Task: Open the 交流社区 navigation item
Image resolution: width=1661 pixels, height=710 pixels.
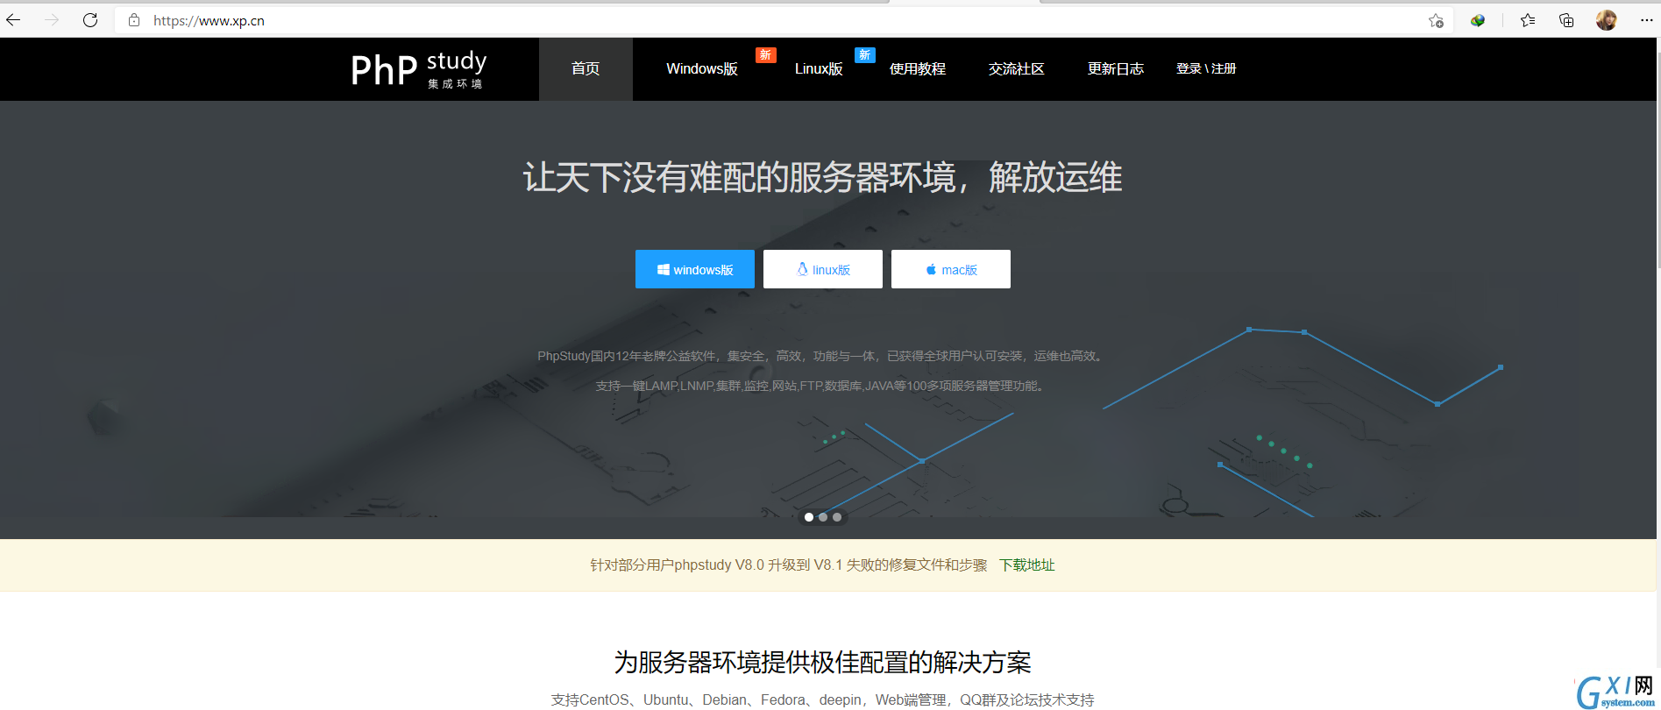Action: [1017, 69]
